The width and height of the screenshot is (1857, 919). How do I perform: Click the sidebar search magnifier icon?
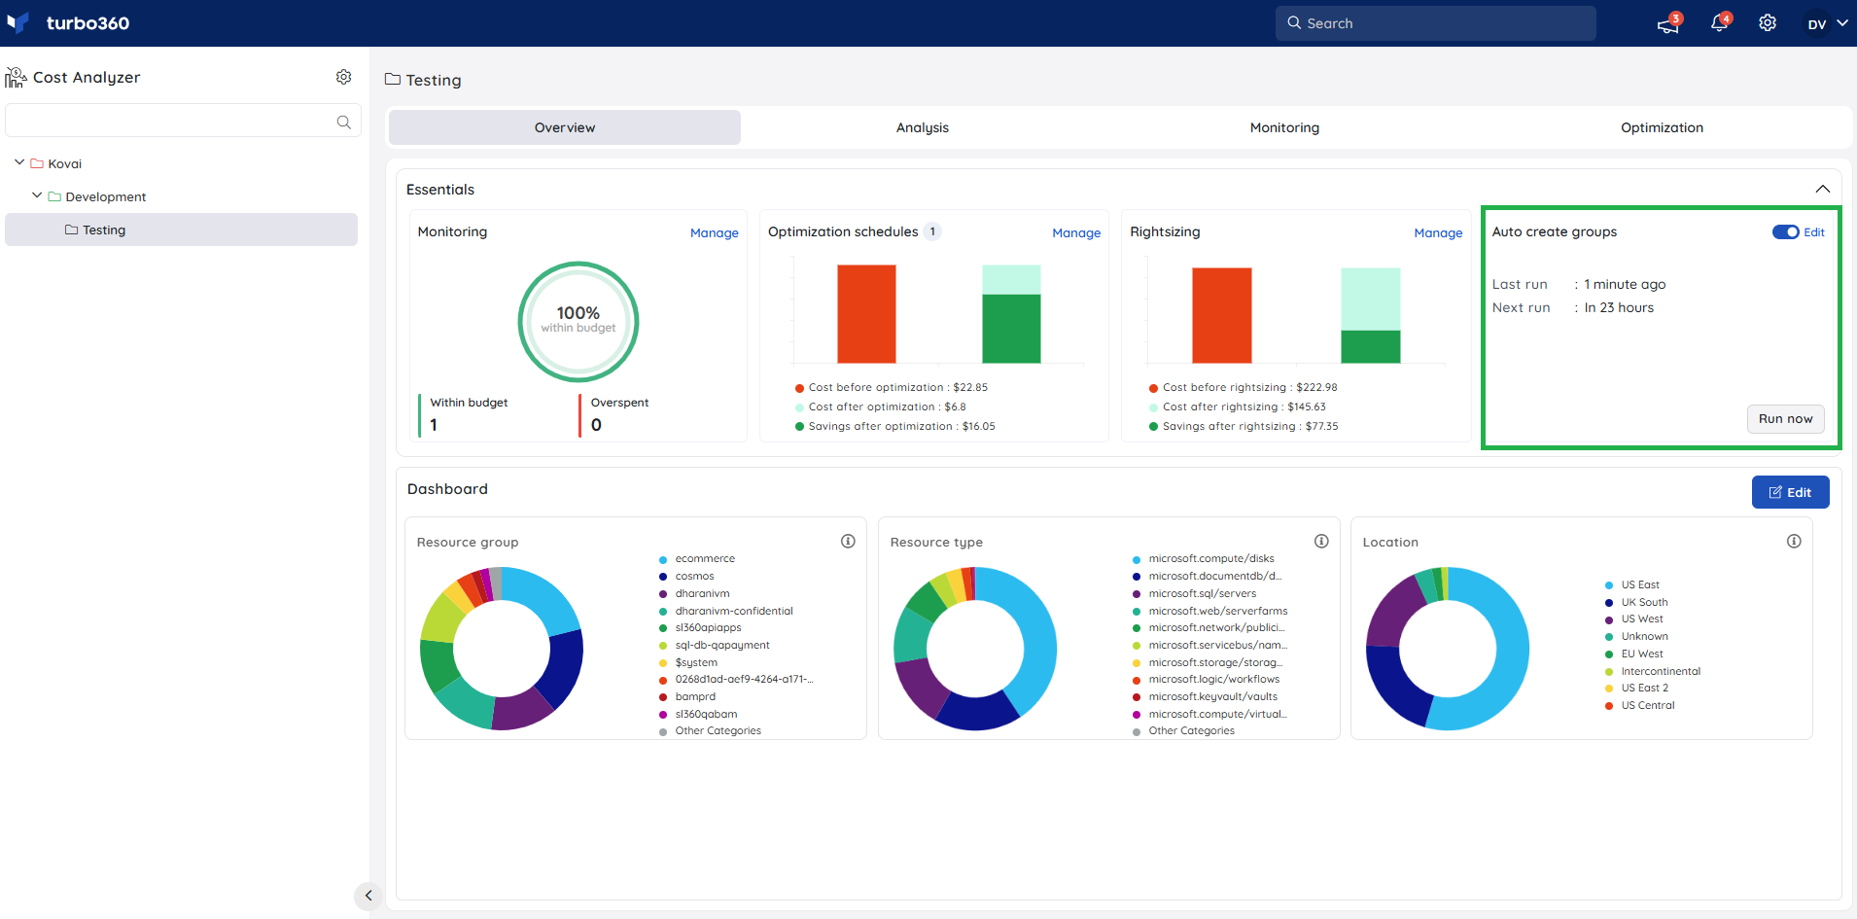tap(343, 122)
